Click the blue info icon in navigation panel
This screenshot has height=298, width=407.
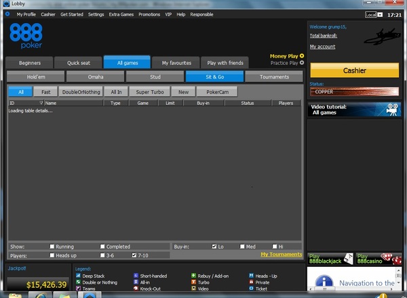(324, 282)
